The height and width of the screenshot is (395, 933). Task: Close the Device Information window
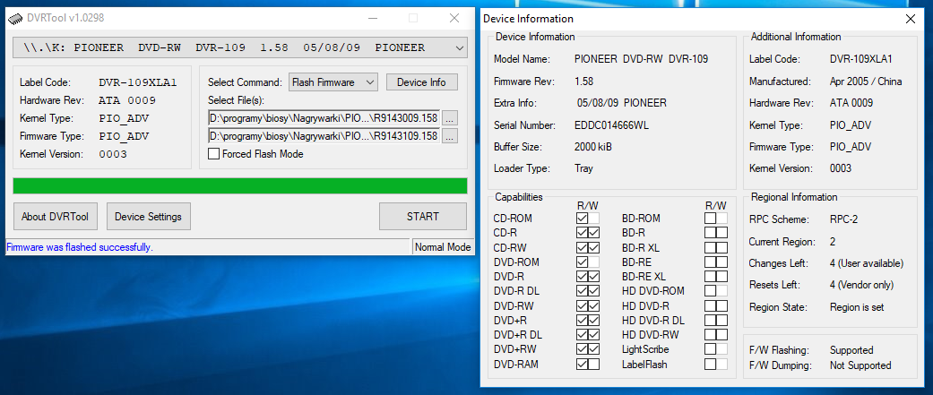coord(911,19)
